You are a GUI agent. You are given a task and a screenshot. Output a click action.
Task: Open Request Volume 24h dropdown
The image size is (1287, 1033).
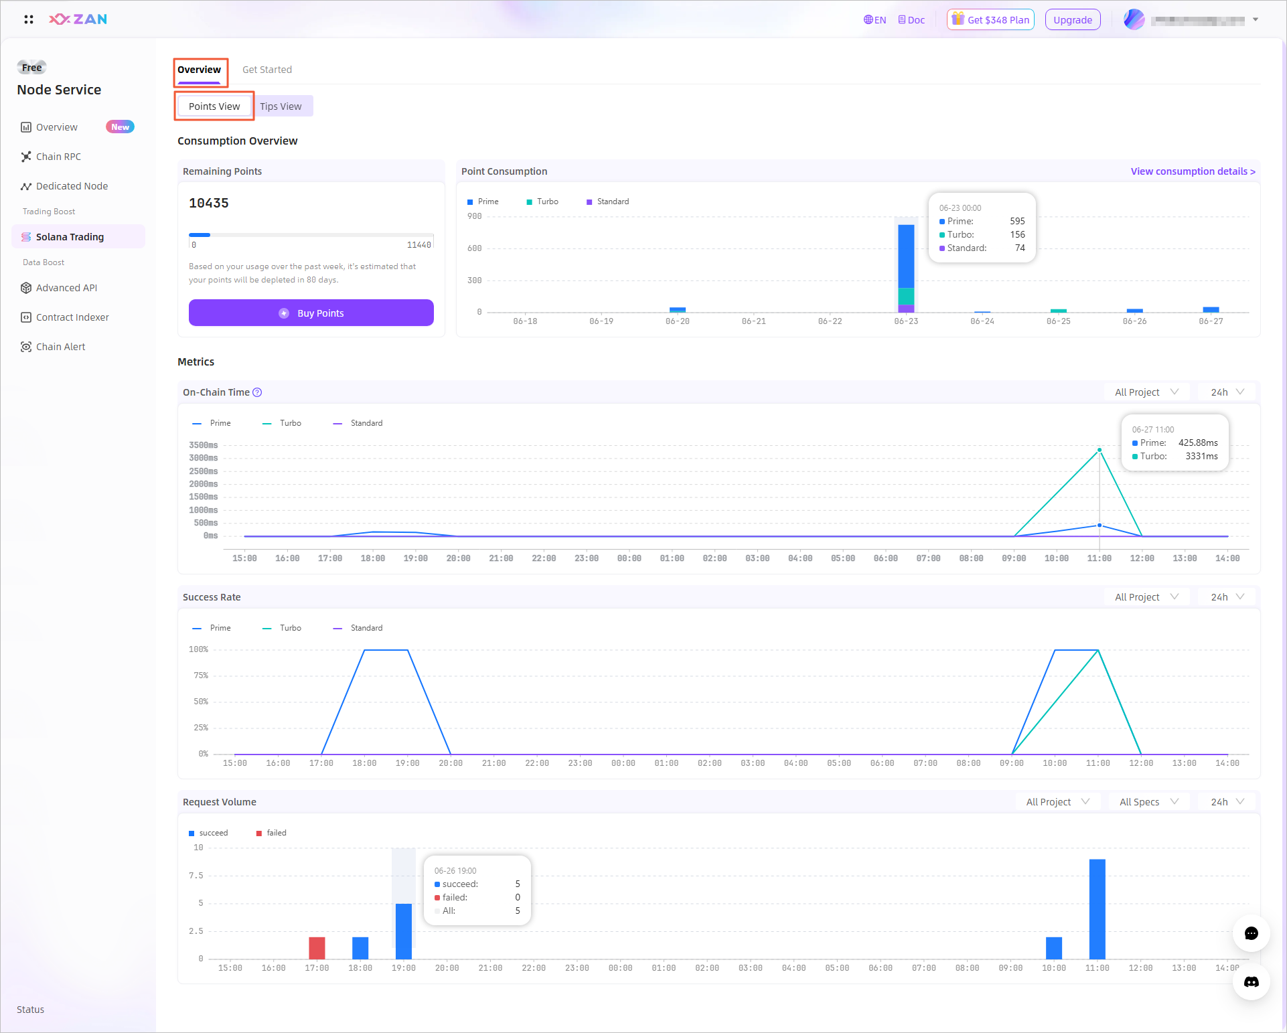pyautogui.click(x=1227, y=802)
